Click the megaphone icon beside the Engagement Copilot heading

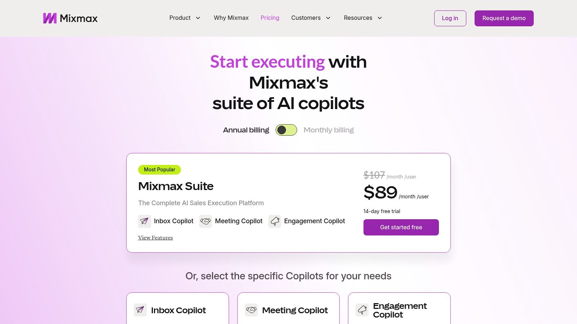pos(362,310)
